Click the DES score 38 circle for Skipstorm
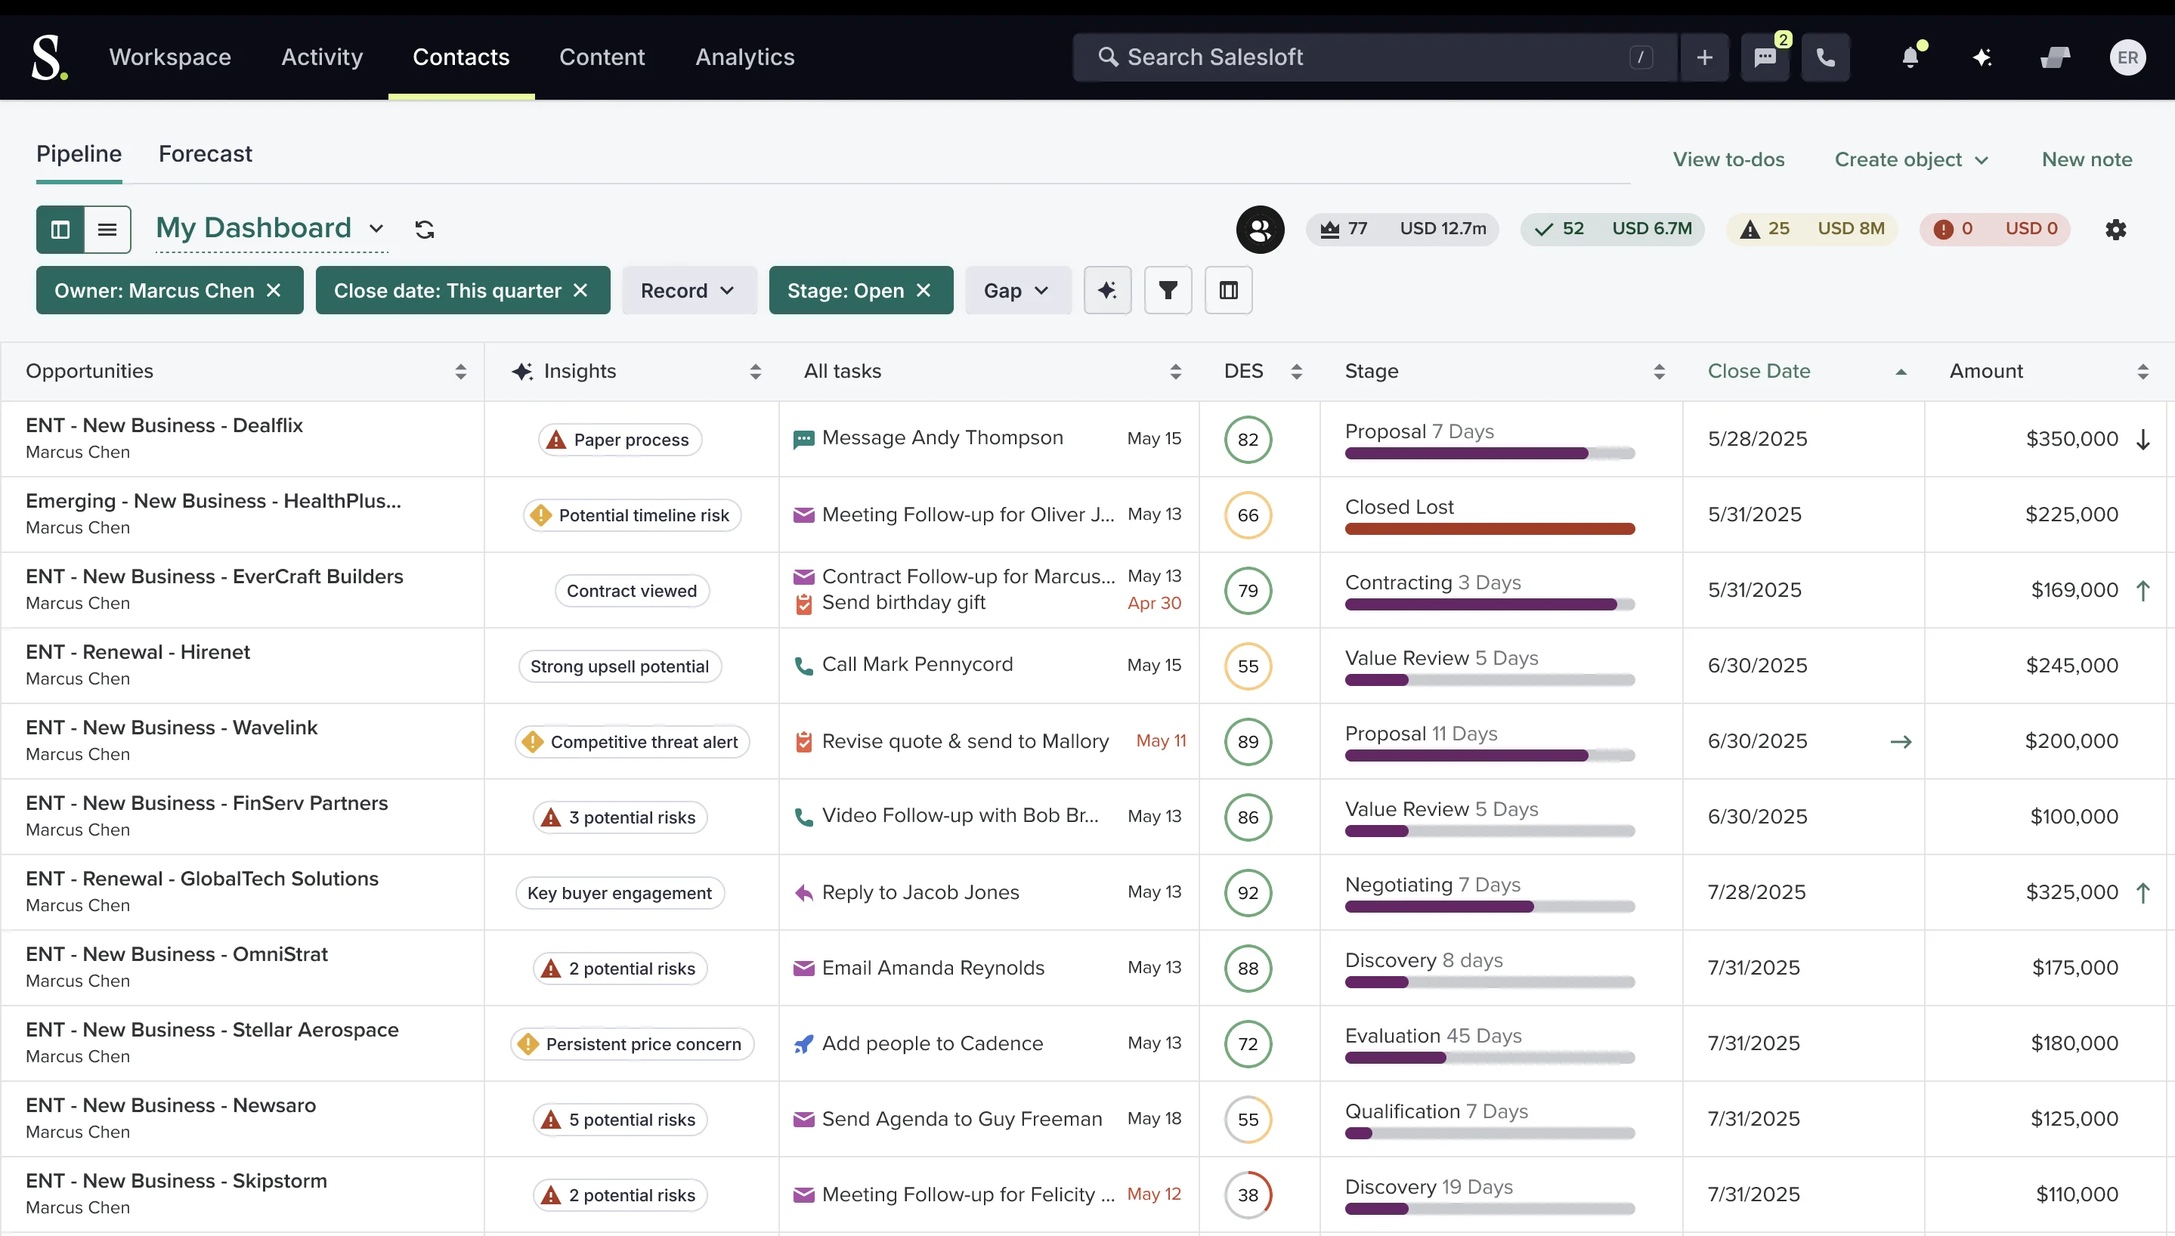The width and height of the screenshot is (2175, 1236). pyautogui.click(x=1247, y=1195)
